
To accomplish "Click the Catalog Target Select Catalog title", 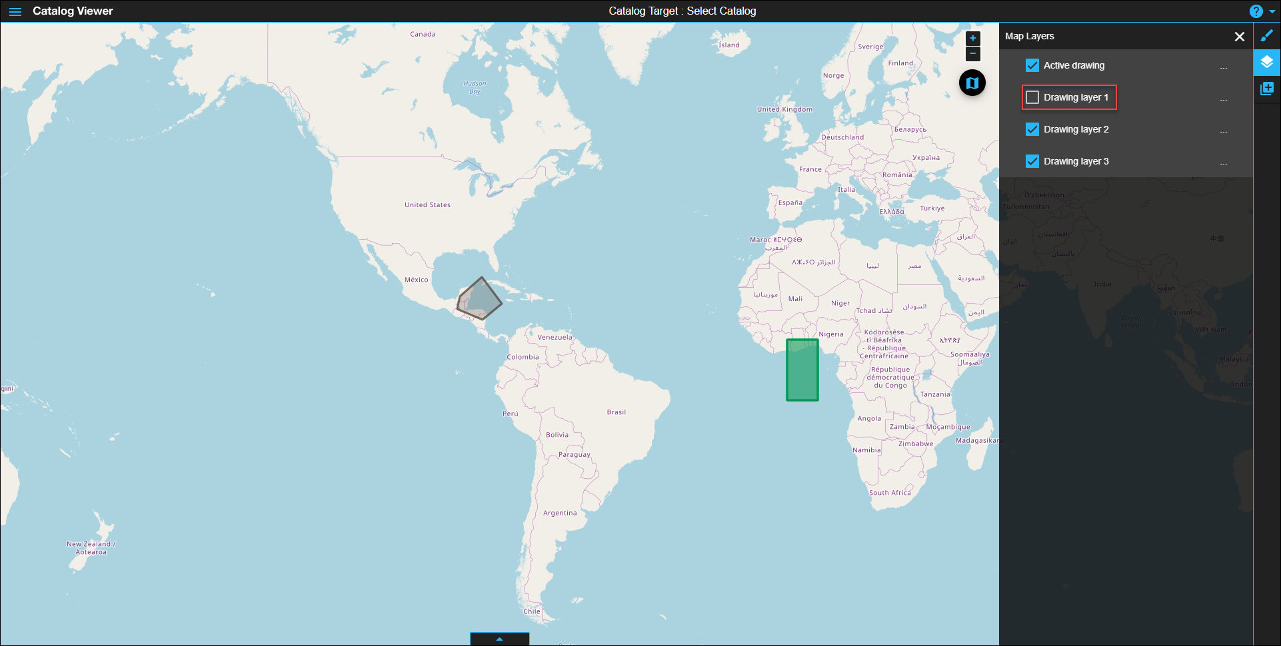I will 682,11.
